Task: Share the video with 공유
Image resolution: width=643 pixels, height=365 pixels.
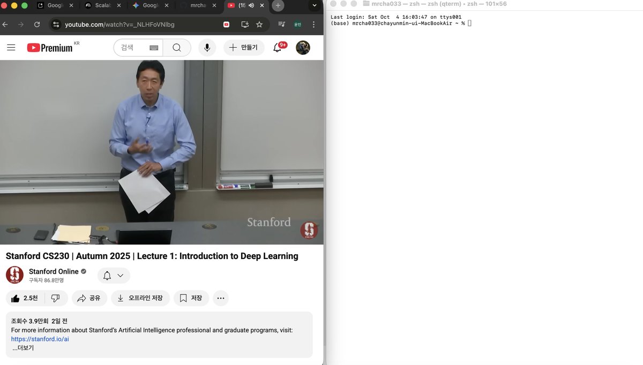Action: pos(89,298)
